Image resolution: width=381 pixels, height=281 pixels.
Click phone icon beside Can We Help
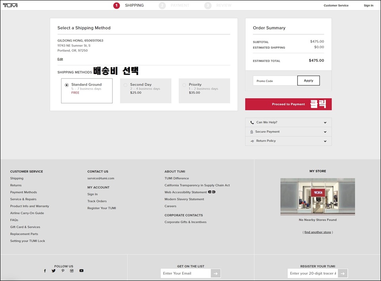(x=252, y=122)
